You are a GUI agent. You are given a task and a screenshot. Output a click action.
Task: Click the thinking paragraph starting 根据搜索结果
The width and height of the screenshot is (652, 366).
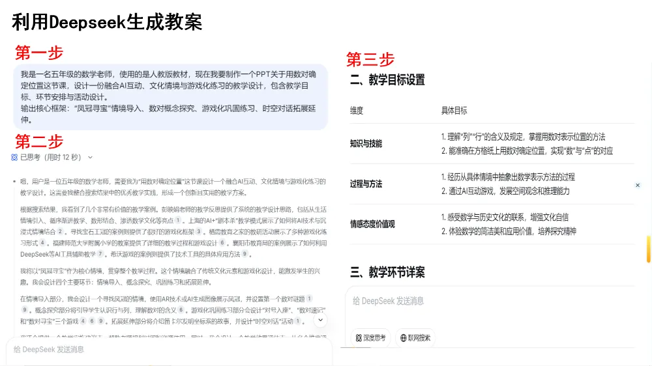173,231
